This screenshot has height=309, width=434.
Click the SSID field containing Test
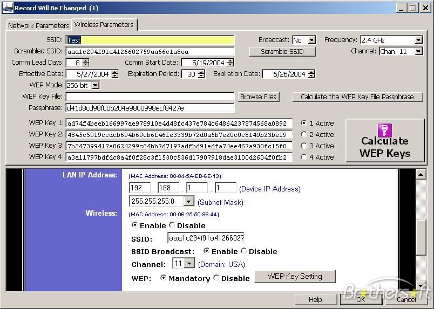[150, 40]
